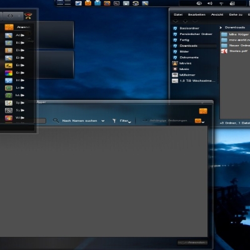
Task: Click the Anhängige Änderungen button
Action: (x=164, y=121)
